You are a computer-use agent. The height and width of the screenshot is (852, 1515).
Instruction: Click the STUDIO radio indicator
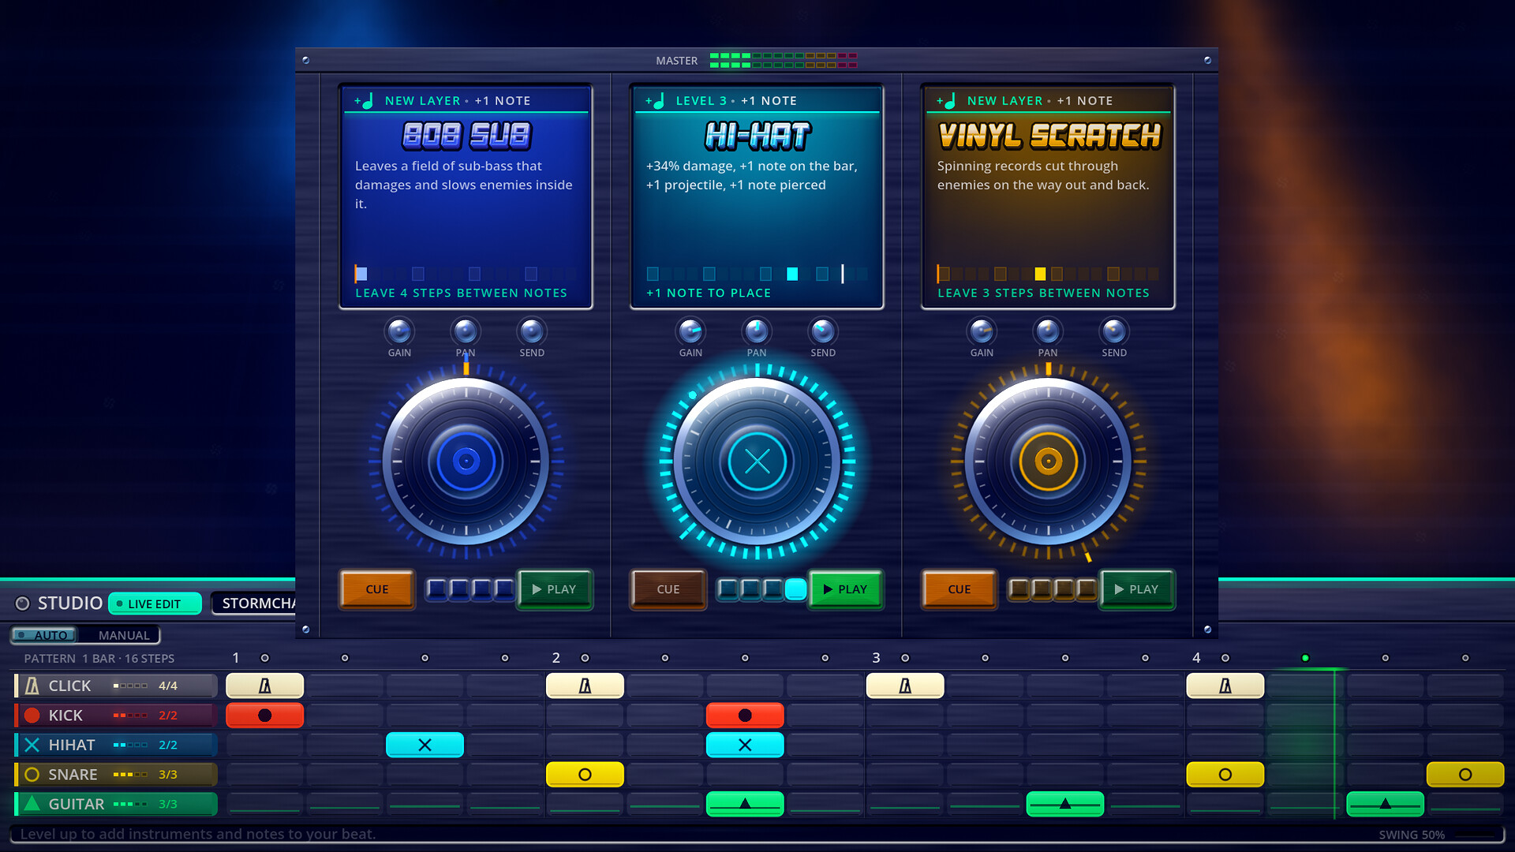coord(23,603)
